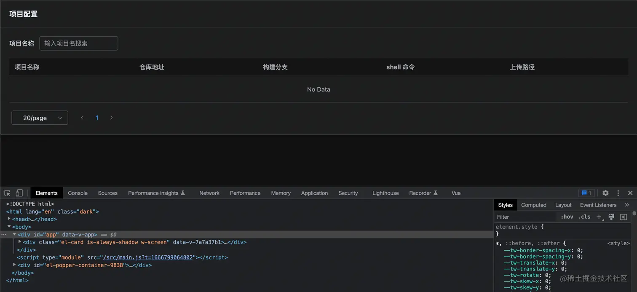Screen dimensions: 637x292
Task: Select the html lang="en" node
Action: [x=53, y=212]
